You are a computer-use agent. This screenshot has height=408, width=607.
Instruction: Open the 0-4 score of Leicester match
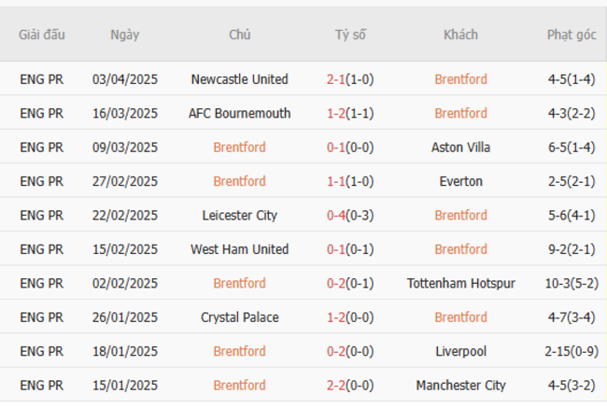click(336, 215)
